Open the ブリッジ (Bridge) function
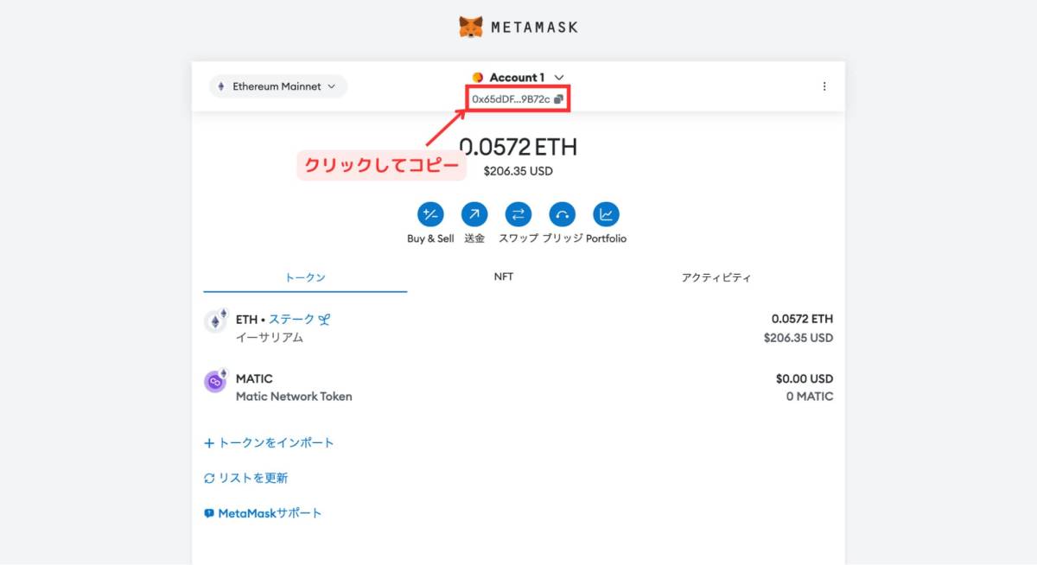 562,215
